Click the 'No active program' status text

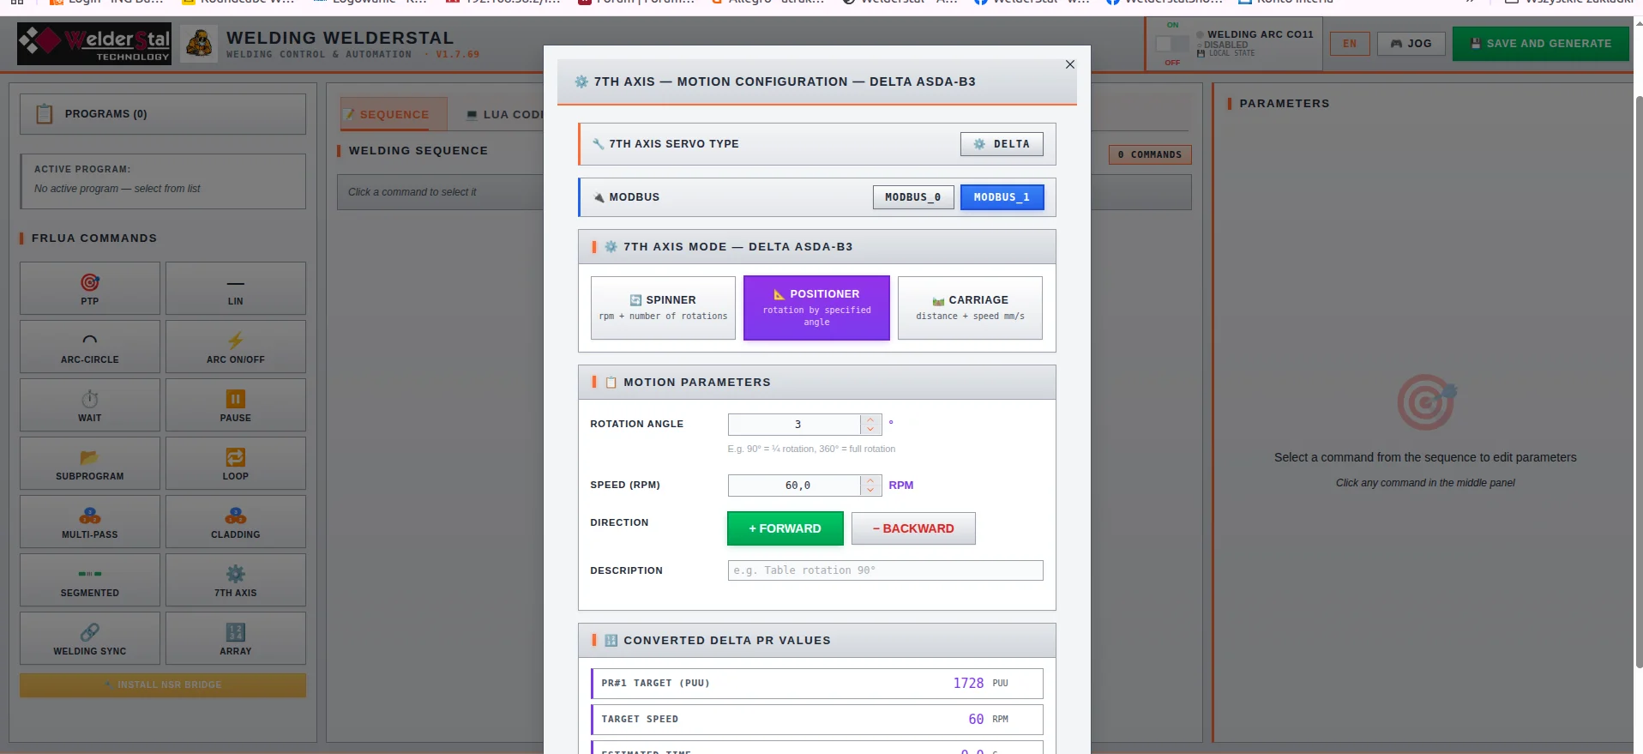tap(117, 189)
